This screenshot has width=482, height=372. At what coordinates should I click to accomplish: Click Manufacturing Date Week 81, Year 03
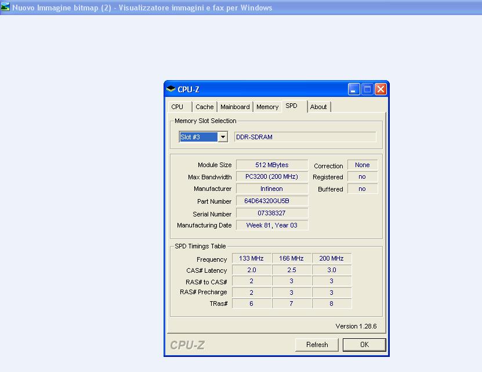[x=271, y=225]
